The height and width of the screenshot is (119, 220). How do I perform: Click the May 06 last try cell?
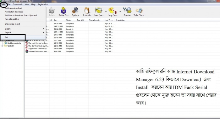click(109, 52)
